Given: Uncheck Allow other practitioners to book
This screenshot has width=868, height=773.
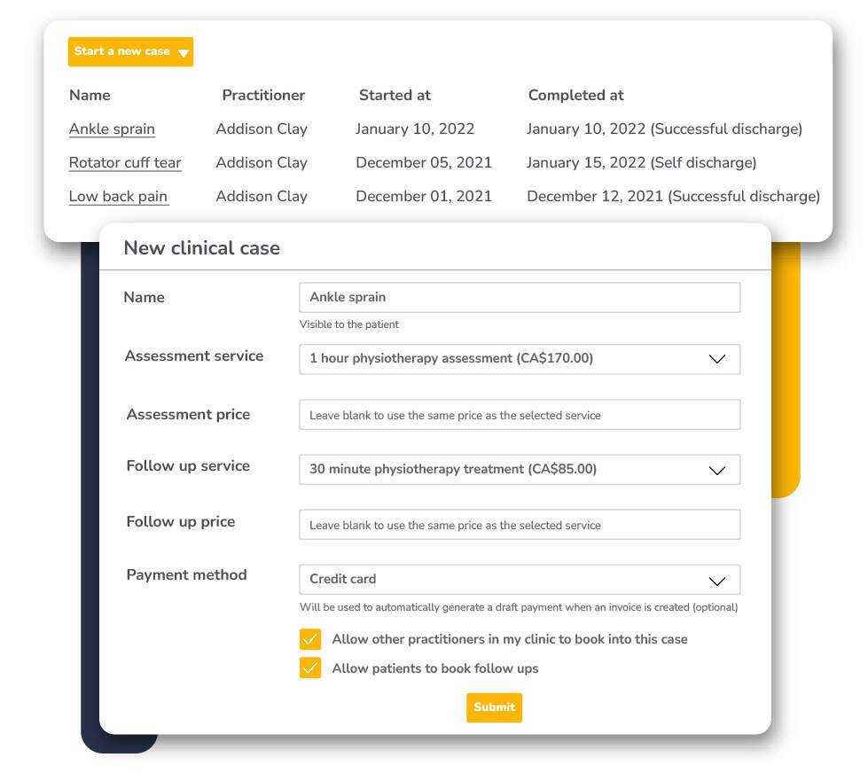Looking at the screenshot, I should (x=310, y=640).
